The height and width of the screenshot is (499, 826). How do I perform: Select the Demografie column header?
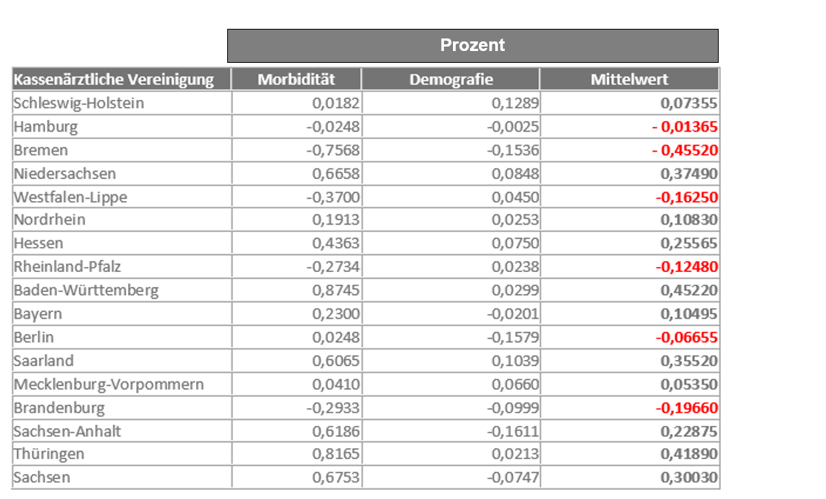[x=451, y=80]
